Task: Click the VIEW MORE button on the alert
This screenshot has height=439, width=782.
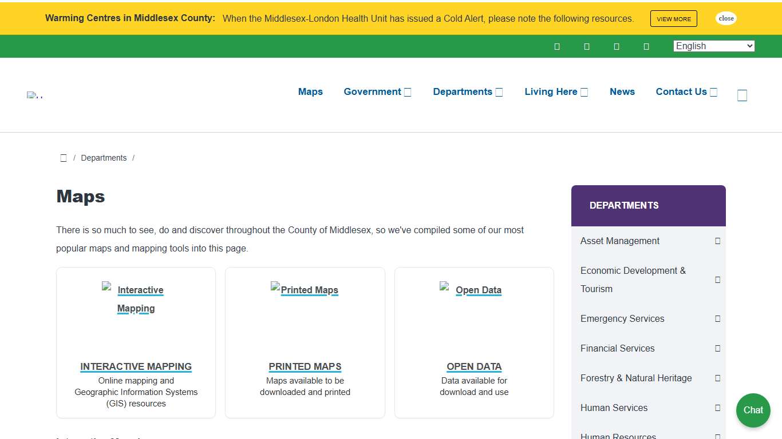Action: click(x=673, y=18)
